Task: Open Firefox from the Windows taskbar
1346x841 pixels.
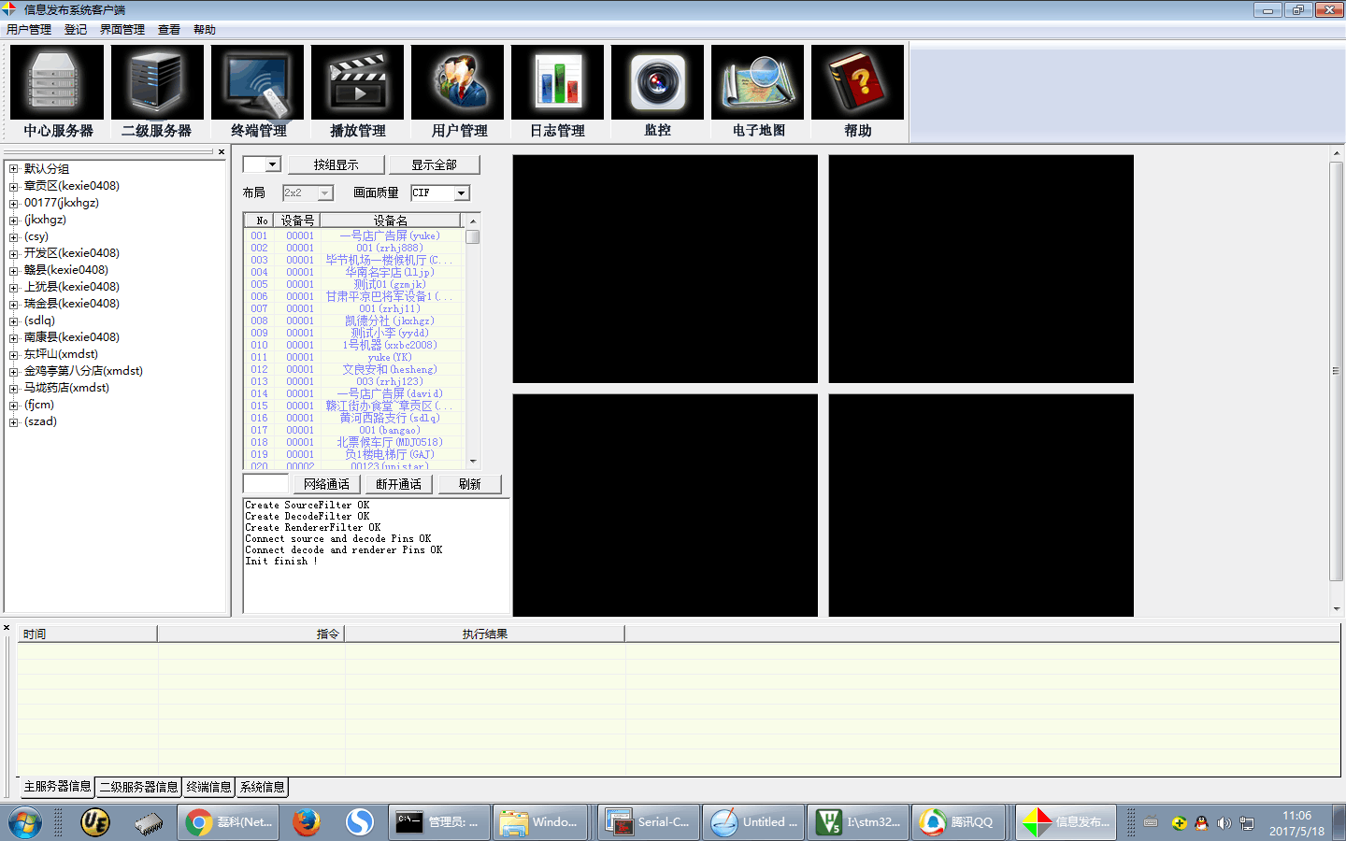Action: click(307, 822)
